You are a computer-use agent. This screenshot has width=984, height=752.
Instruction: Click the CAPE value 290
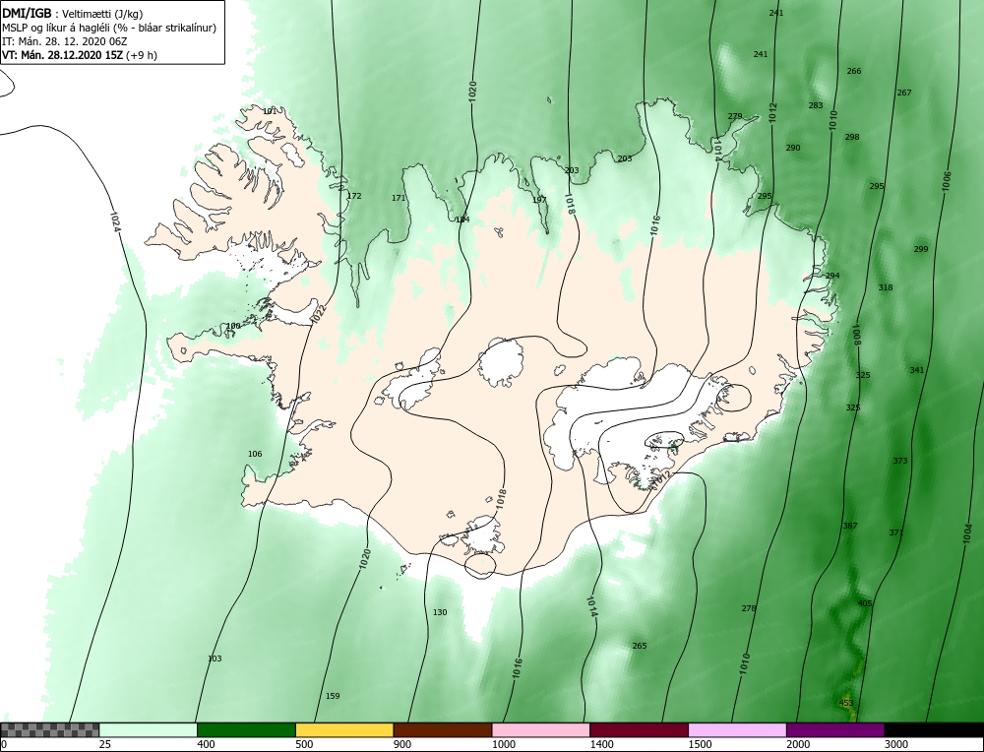[x=793, y=148]
